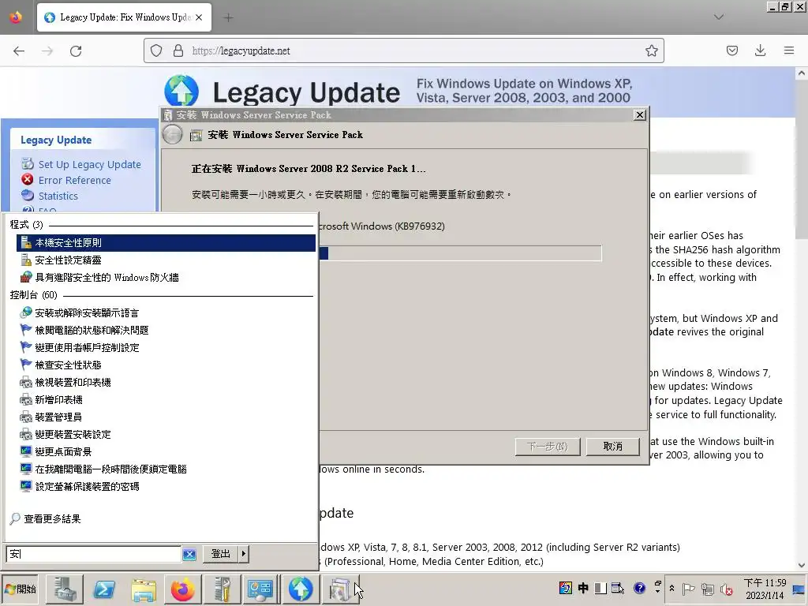The image size is (808, 606).
Task: Click the installer back arrow button
Action: [x=172, y=135]
